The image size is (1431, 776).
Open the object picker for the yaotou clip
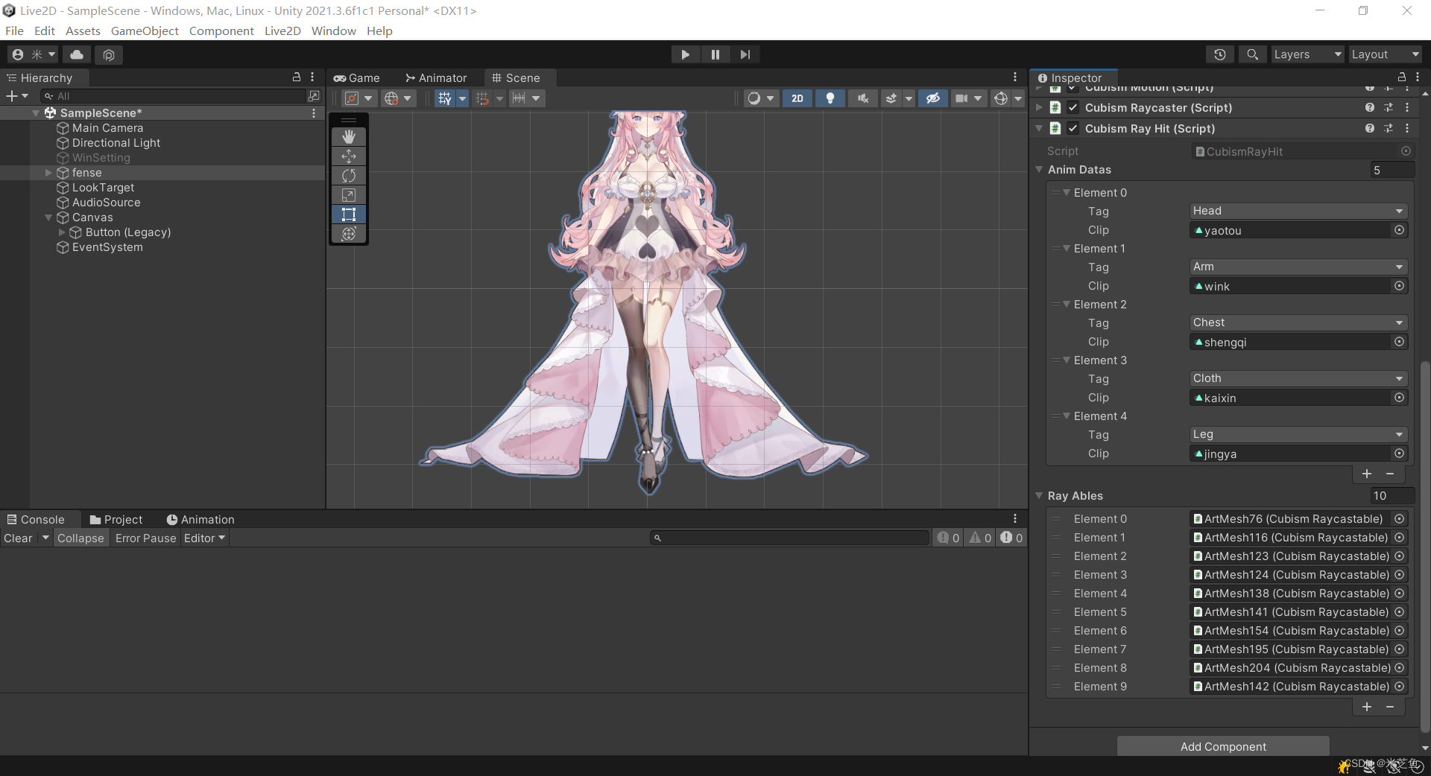1399,230
